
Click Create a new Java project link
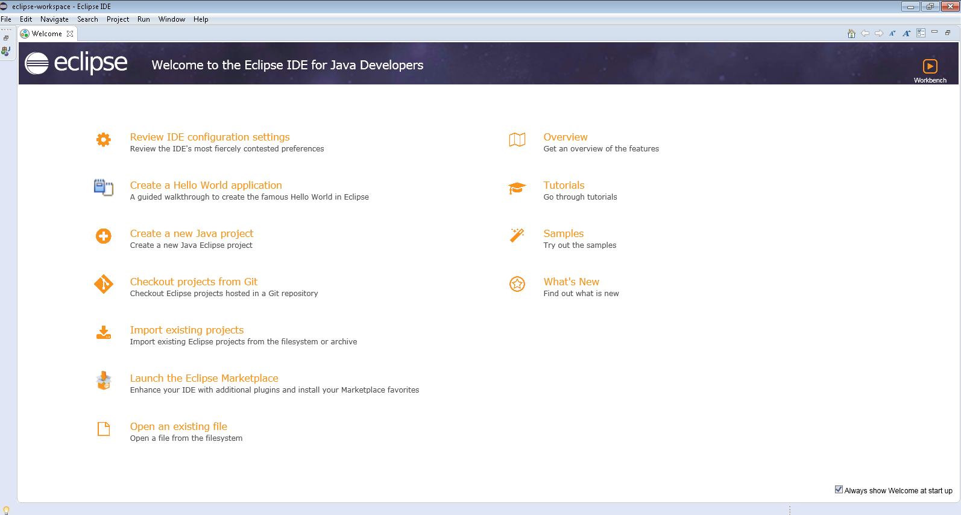pos(192,233)
